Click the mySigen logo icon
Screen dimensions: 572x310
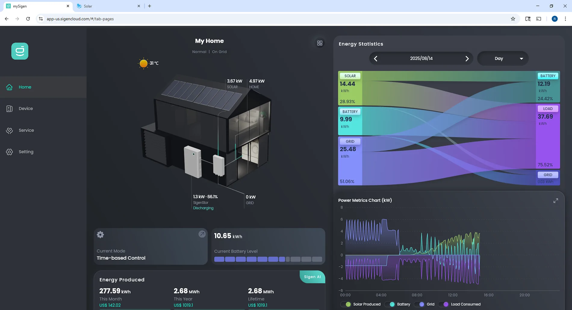[x=20, y=51]
